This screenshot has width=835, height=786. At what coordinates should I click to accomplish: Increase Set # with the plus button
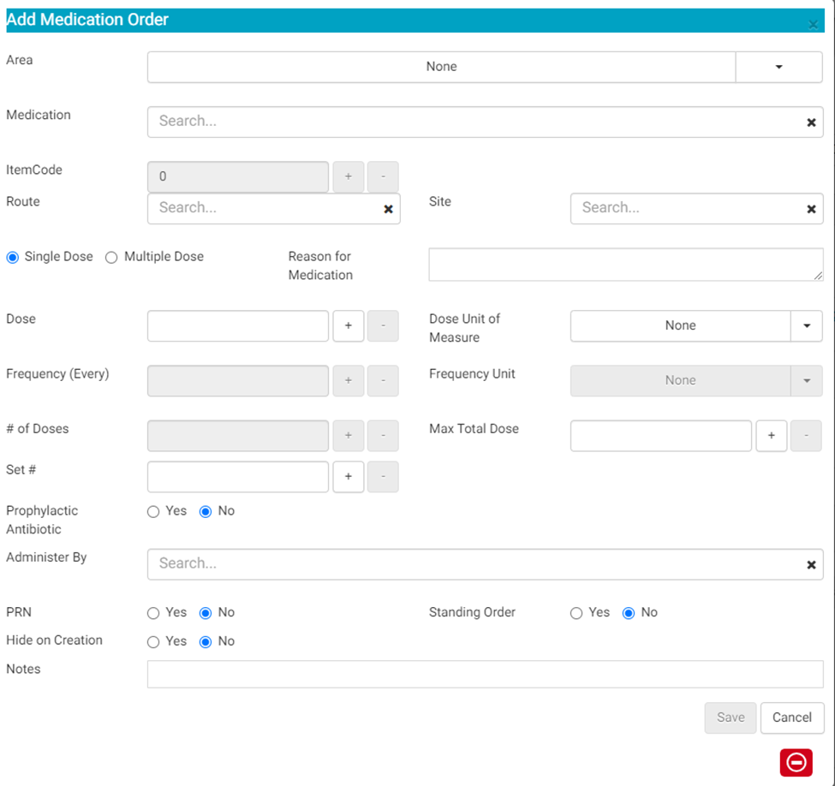pos(349,477)
